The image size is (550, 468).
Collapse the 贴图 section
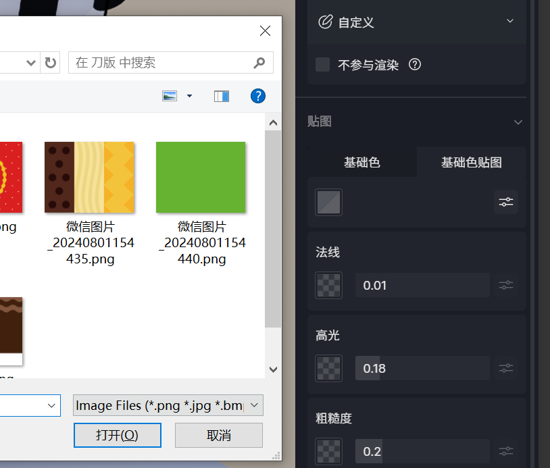518,122
